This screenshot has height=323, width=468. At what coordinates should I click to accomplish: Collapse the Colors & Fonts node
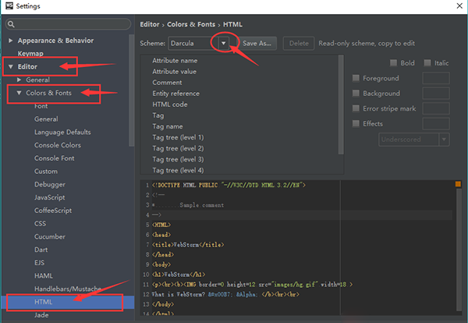tap(19, 93)
